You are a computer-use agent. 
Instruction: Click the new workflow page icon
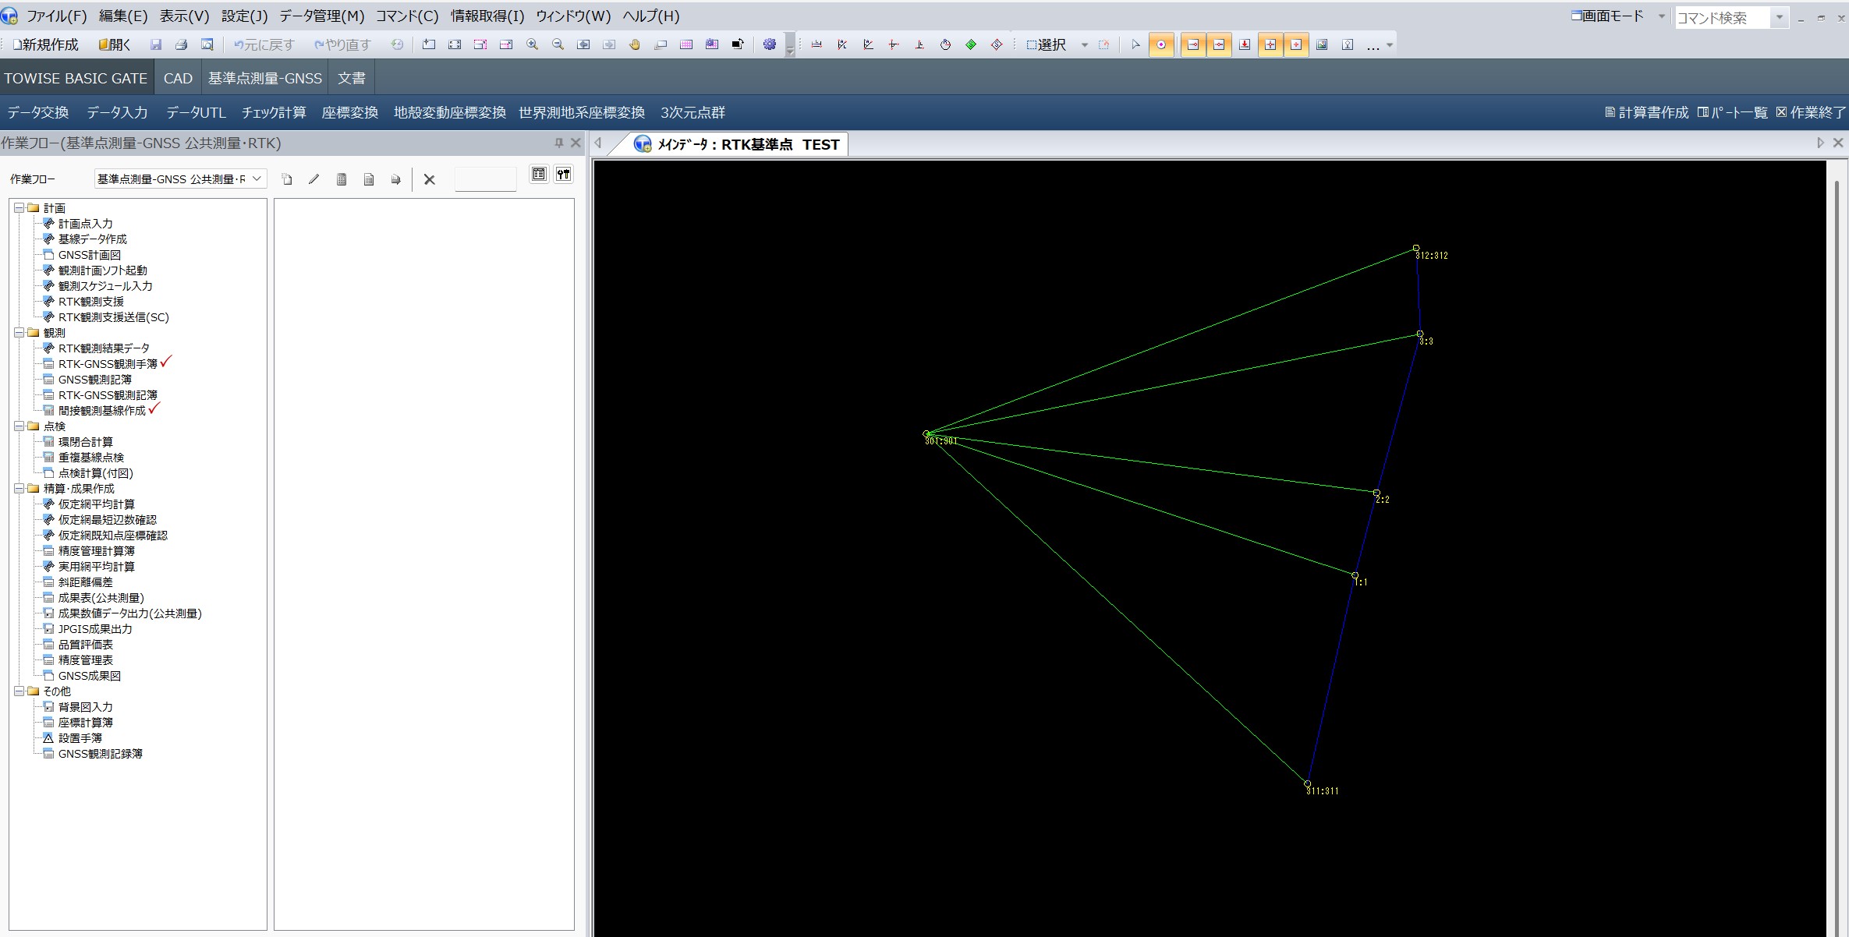tap(287, 179)
